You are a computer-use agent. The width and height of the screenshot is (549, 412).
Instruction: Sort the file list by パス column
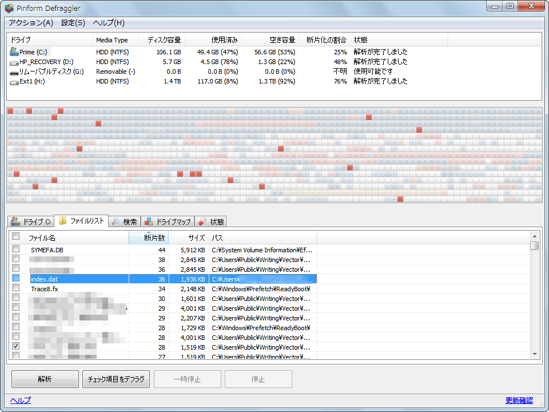(263, 238)
